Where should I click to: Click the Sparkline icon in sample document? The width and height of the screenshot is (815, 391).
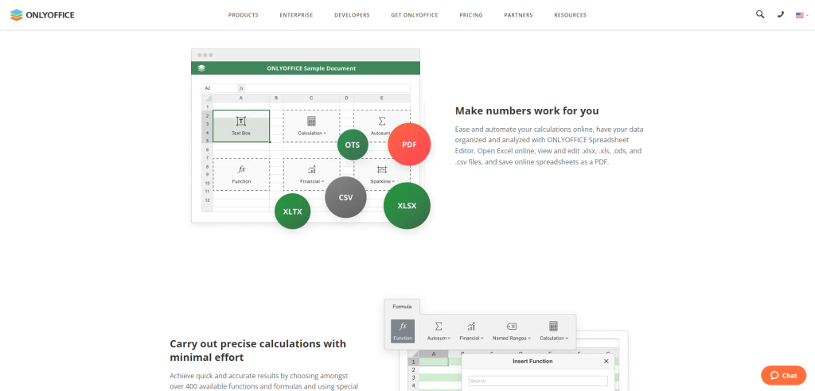pyautogui.click(x=382, y=169)
